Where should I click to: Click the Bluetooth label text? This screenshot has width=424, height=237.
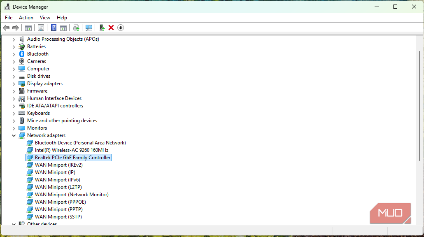point(38,54)
